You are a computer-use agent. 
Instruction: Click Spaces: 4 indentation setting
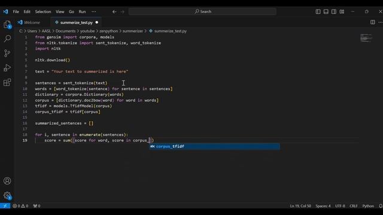(x=323, y=205)
